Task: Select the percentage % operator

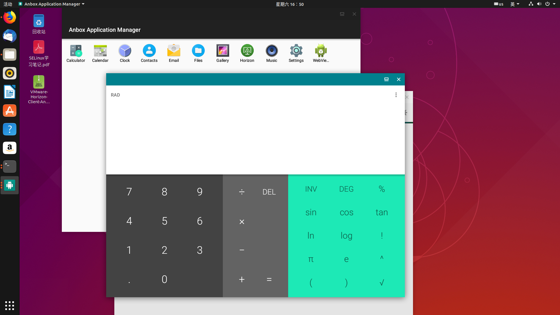Action: coord(381,189)
